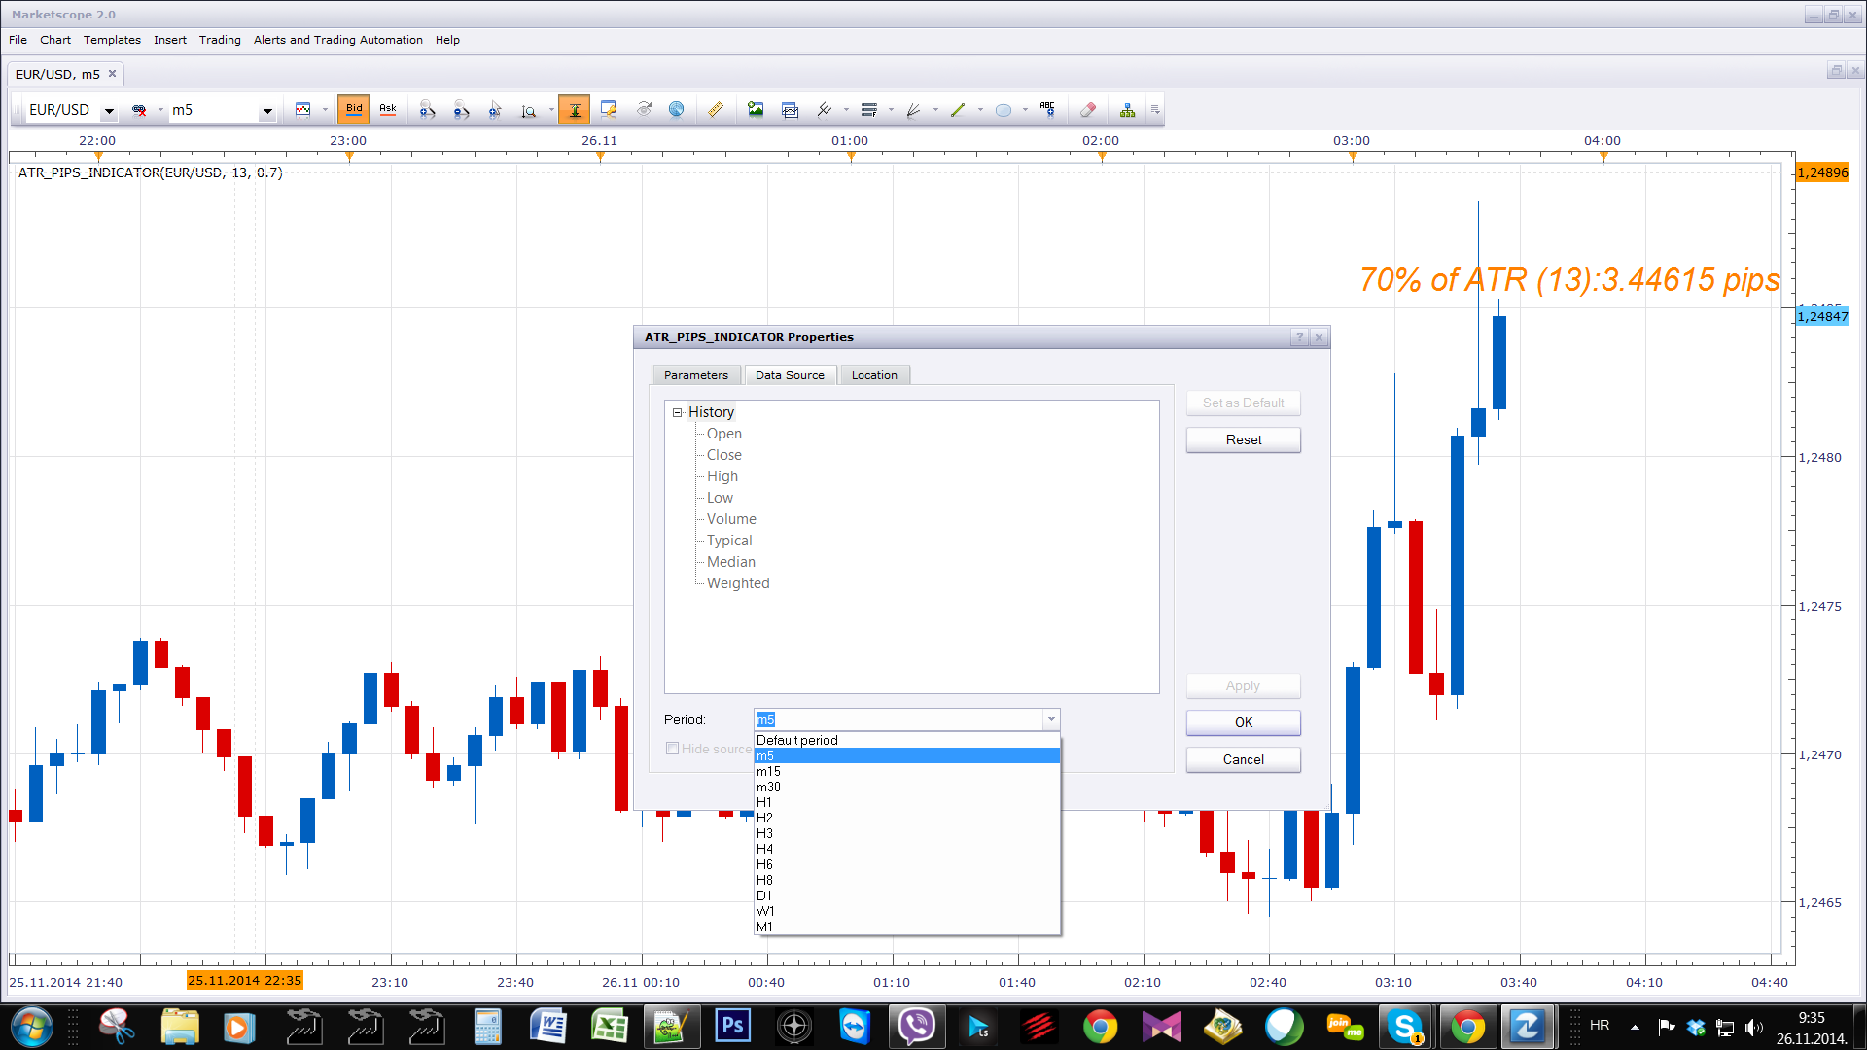This screenshot has width=1867, height=1050.
Task: Open the File menu
Action: [x=18, y=40]
